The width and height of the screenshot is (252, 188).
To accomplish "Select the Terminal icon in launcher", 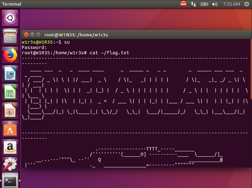I will (x=10, y=180).
